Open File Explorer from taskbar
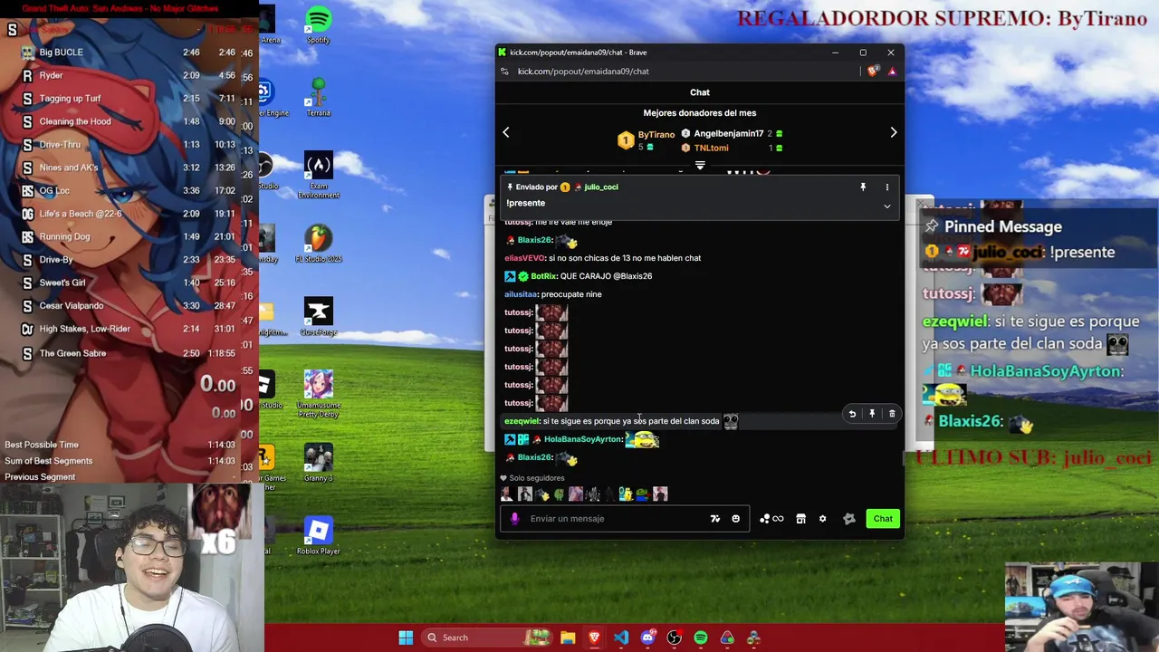This screenshot has height=652, width=1159. click(x=568, y=638)
